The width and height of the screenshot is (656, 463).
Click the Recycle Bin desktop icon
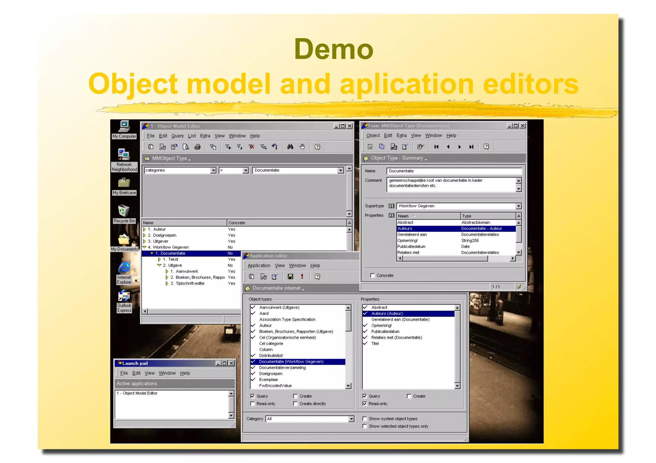[x=124, y=214]
